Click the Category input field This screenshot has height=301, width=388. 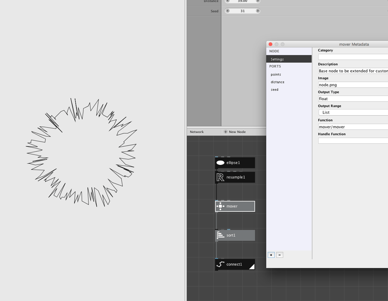pos(353,57)
